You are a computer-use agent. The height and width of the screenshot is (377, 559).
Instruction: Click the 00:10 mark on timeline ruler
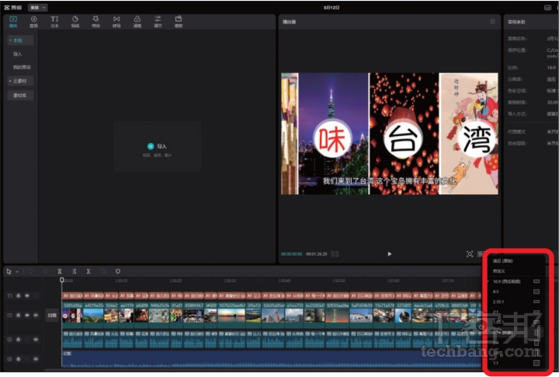[x=121, y=281]
